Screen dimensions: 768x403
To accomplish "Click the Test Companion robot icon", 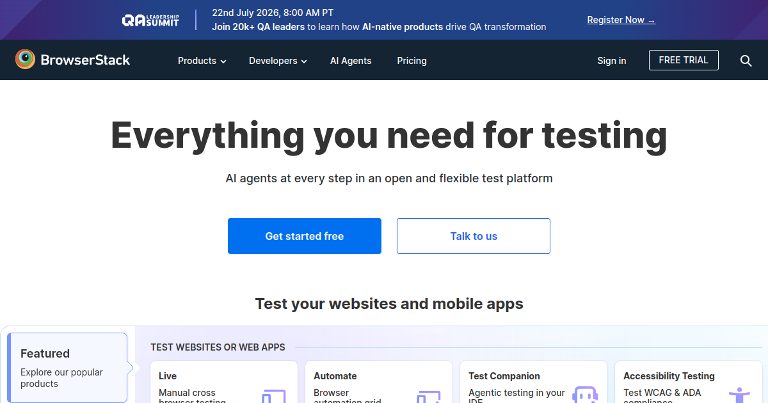I will tap(584, 395).
